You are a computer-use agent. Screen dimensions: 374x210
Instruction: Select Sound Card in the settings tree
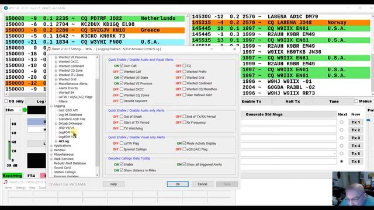point(63,167)
